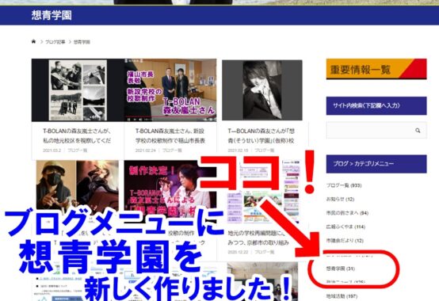The width and height of the screenshot is (439, 301).
Task: Open 広報ふくやま (114) category
Action: (x=345, y=227)
